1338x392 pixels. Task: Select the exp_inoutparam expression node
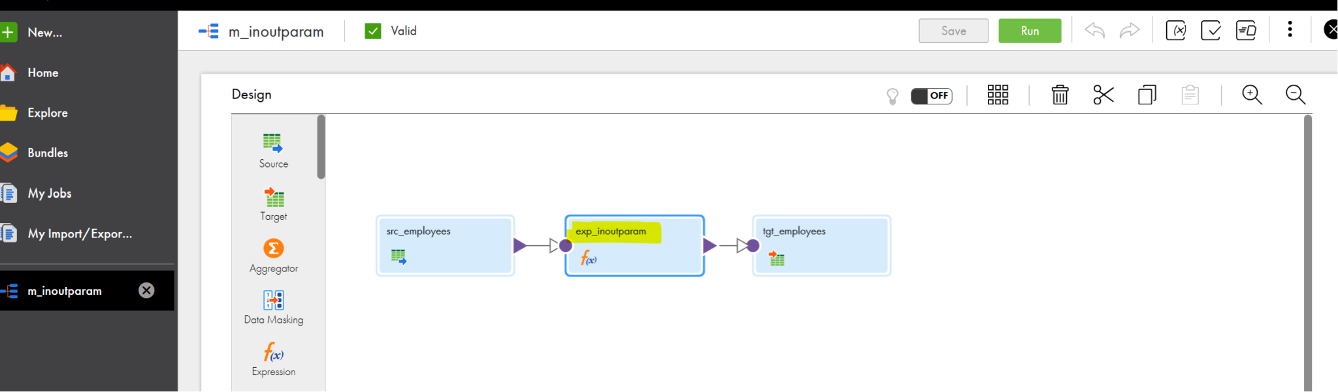pyautogui.click(x=634, y=246)
